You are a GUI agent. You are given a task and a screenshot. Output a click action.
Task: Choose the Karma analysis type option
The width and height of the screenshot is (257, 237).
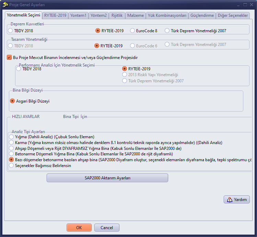(x=116, y=142)
